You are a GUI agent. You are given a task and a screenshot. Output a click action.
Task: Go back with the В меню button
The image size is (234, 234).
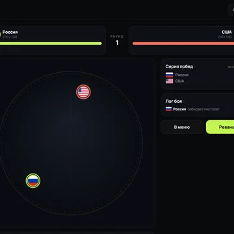[182, 127]
